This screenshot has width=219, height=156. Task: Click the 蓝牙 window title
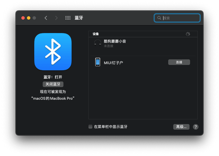tap(79, 18)
